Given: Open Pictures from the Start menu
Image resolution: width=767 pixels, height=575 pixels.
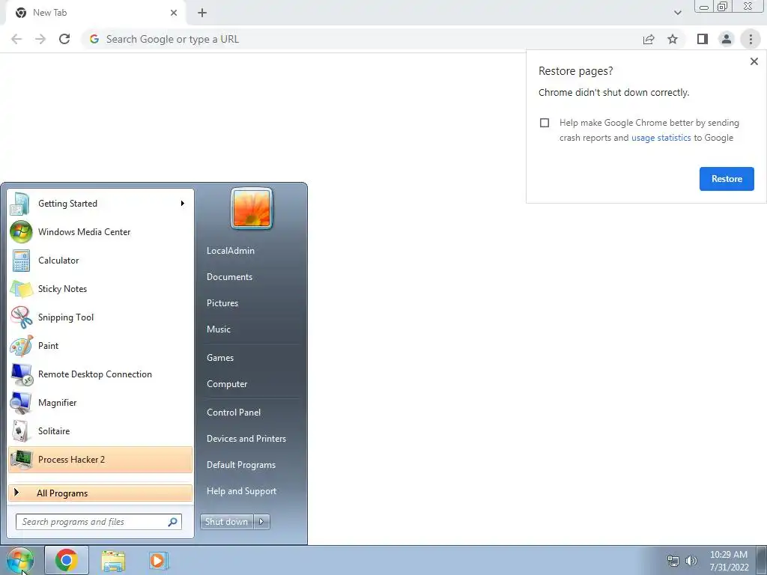Looking at the screenshot, I should pos(222,303).
